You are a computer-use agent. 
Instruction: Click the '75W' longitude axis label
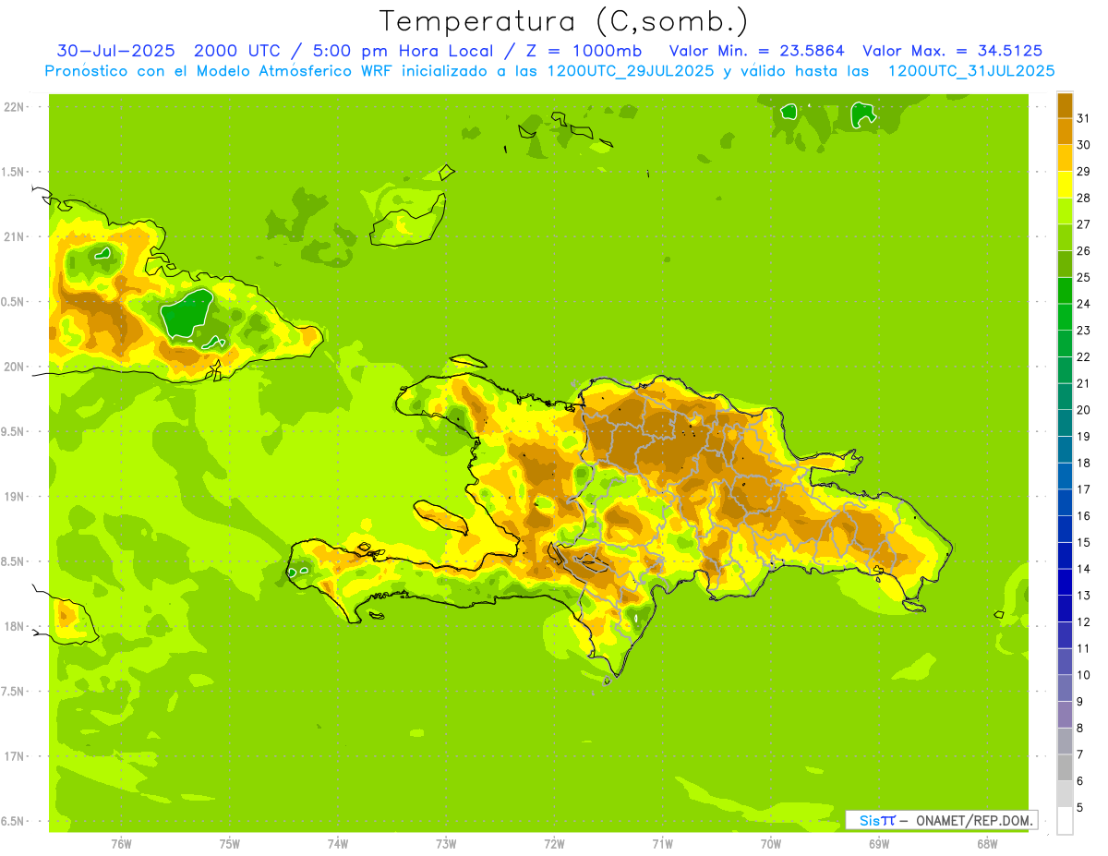(x=230, y=844)
